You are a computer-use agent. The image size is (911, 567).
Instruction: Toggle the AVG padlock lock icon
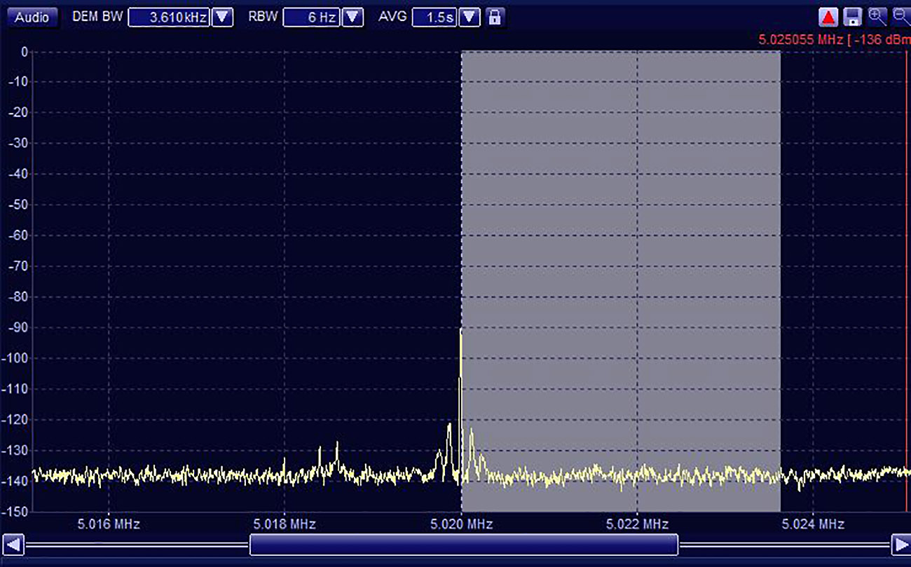point(495,18)
